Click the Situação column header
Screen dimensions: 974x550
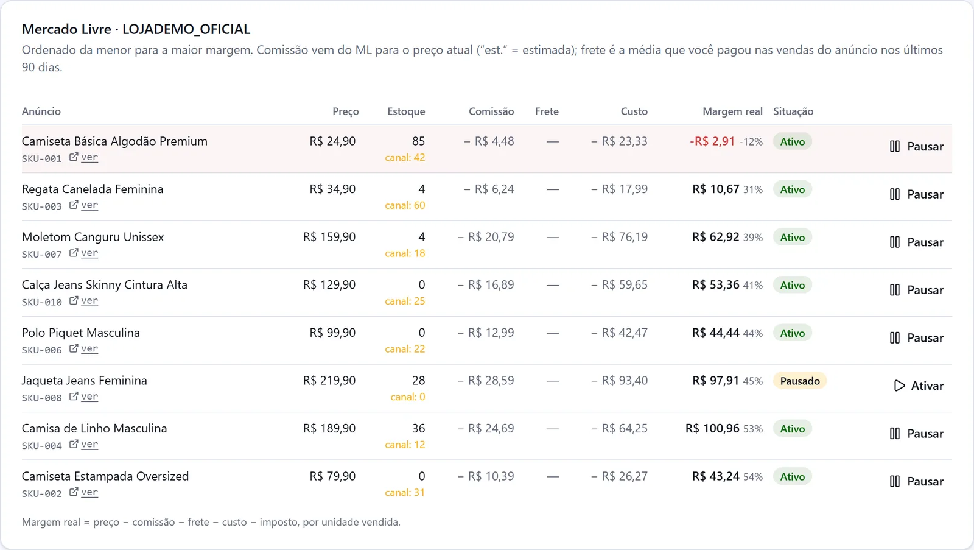(793, 111)
